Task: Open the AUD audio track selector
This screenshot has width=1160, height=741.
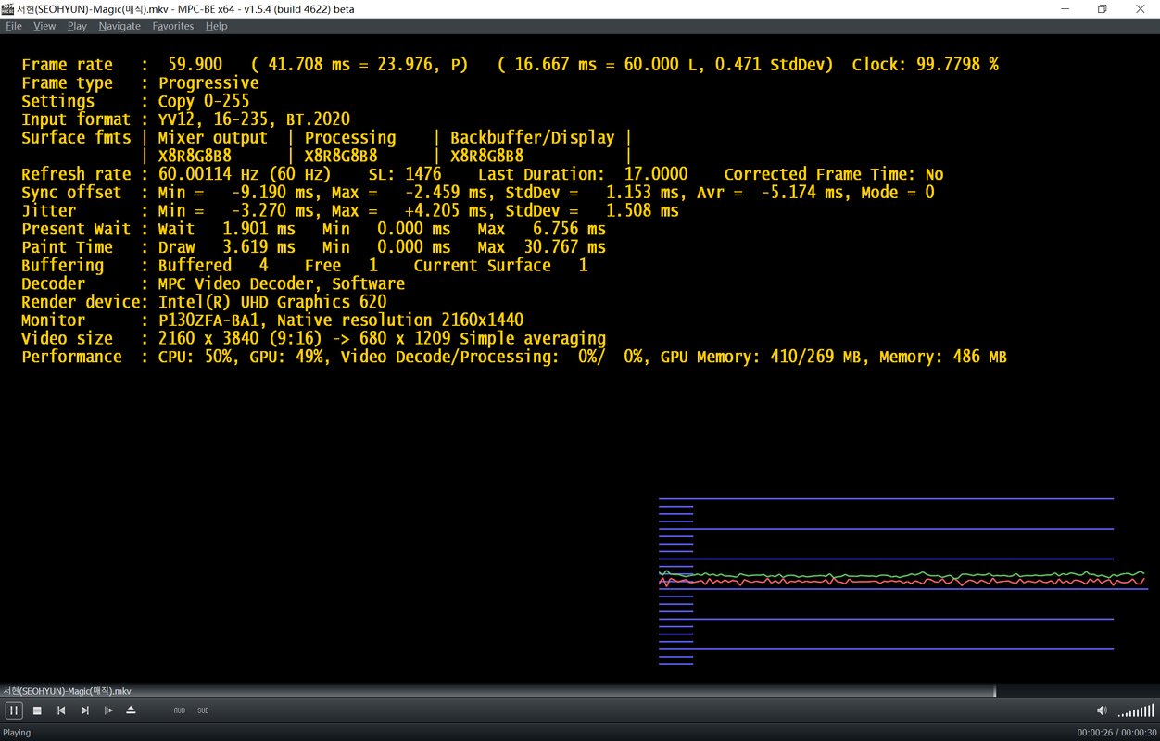Action: (x=179, y=710)
